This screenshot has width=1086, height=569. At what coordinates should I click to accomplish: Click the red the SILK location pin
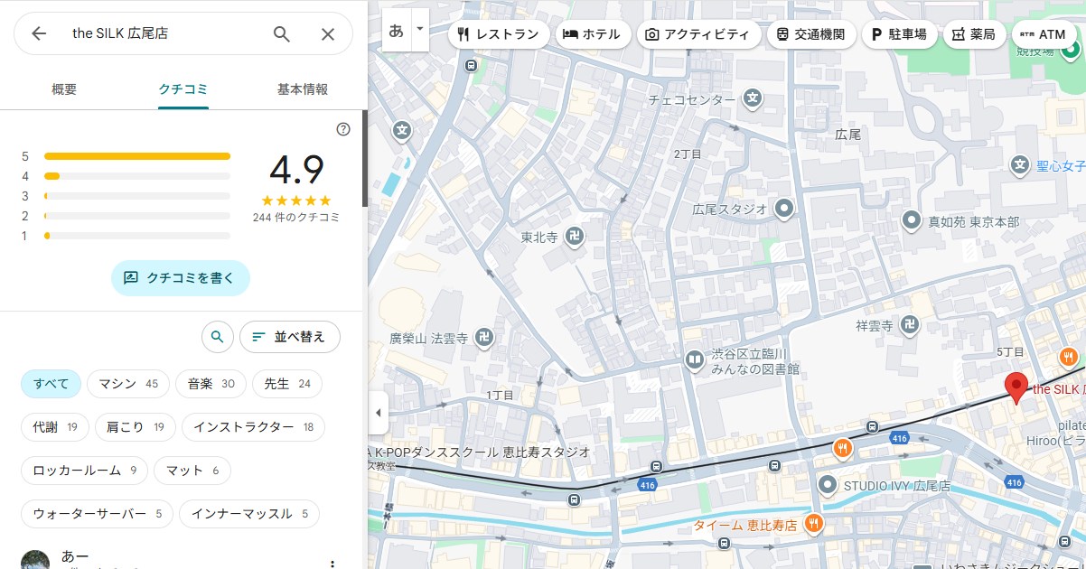tap(1016, 387)
